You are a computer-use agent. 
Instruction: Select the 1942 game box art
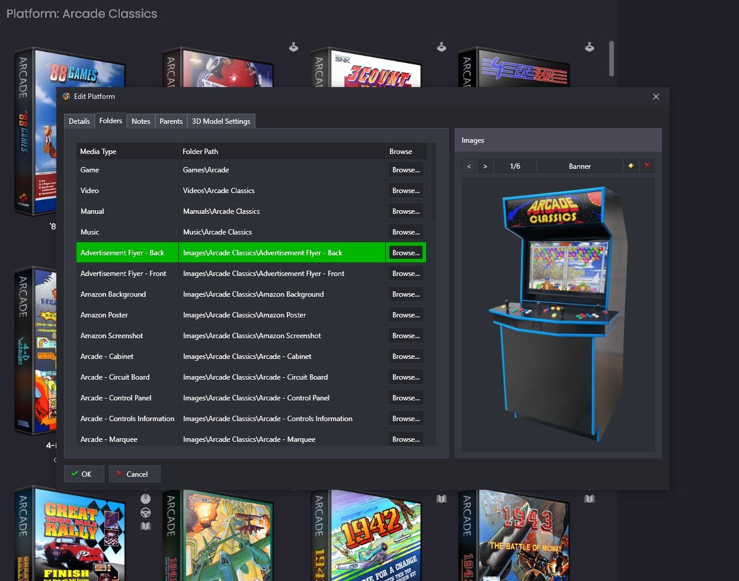[366, 535]
